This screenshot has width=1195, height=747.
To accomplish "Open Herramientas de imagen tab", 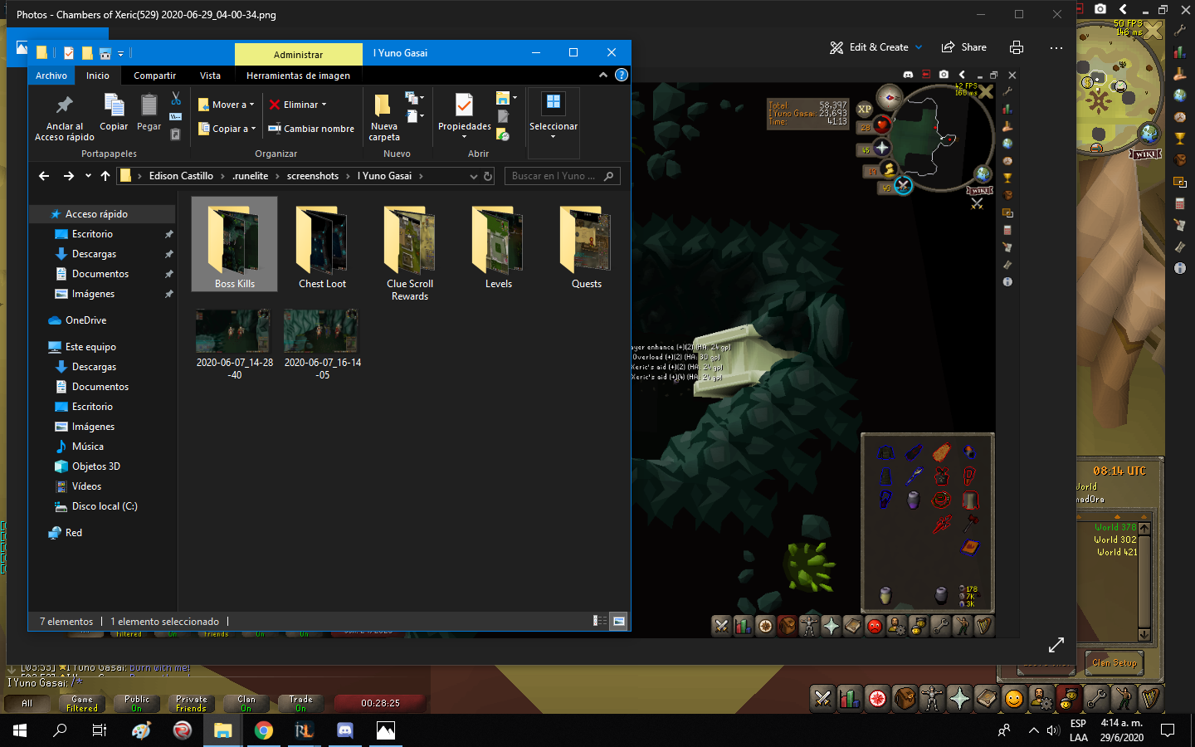I will (x=298, y=76).
